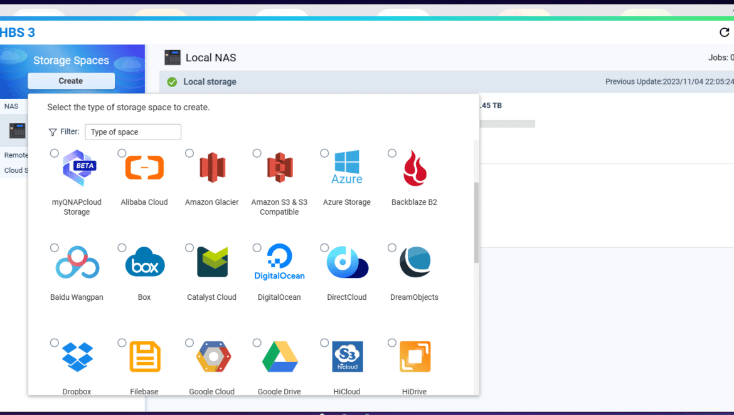Click the NAS device icon in sidebar
This screenshot has height=415, width=734.
point(18,131)
